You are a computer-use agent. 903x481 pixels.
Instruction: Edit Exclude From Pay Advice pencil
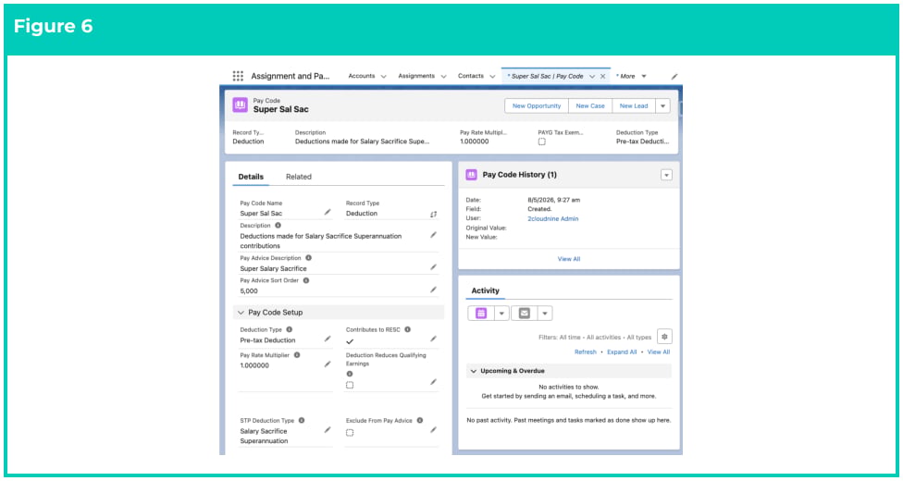(433, 430)
